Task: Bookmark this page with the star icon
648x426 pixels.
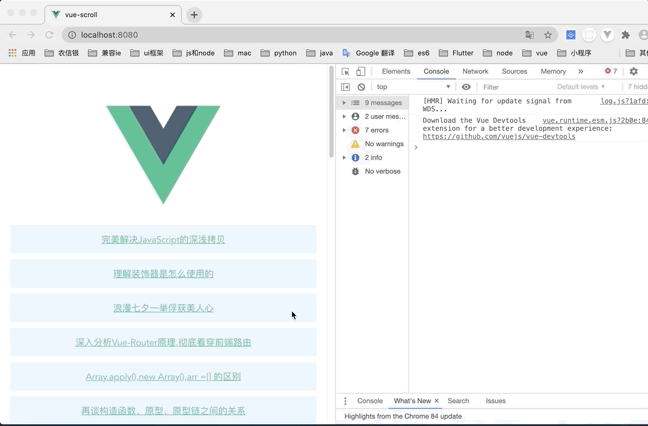Action: [548, 35]
